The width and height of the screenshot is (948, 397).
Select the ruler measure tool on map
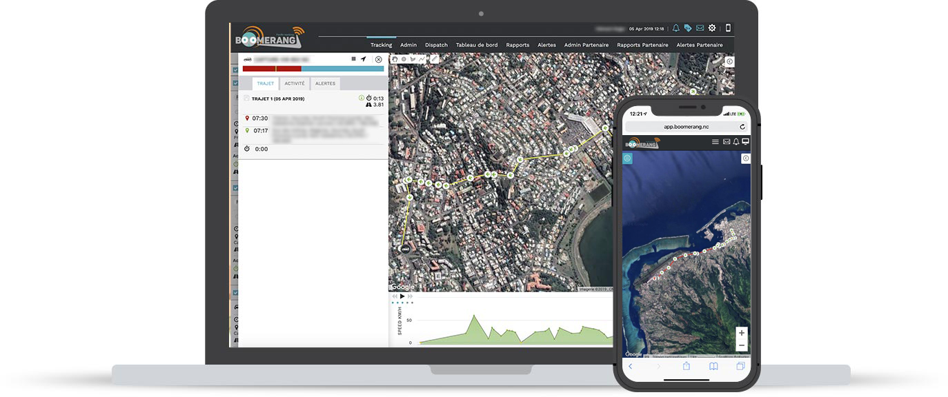coord(434,59)
